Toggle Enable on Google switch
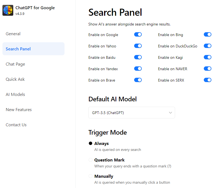Screen dimensions: 216x188 click(x=138, y=34)
